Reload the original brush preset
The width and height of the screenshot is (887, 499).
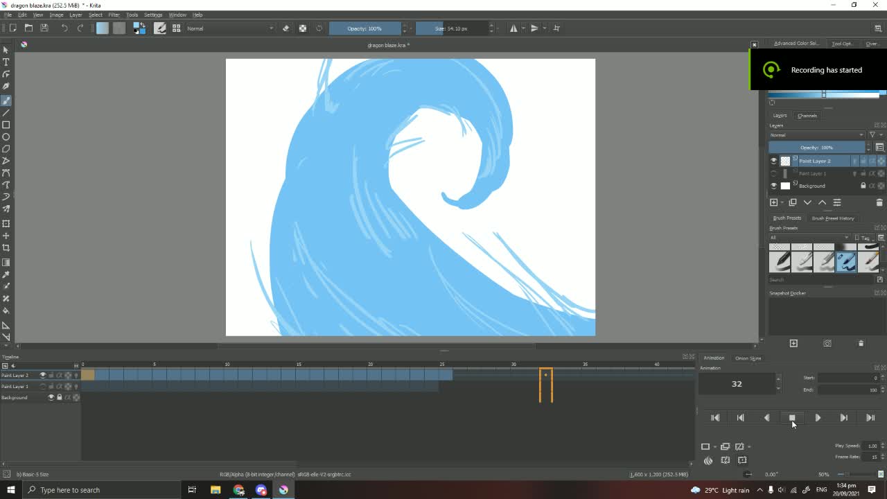(319, 28)
